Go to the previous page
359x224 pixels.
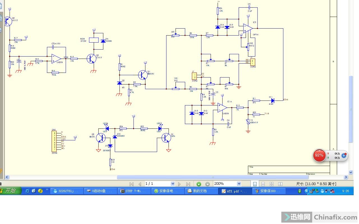(140, 184)
